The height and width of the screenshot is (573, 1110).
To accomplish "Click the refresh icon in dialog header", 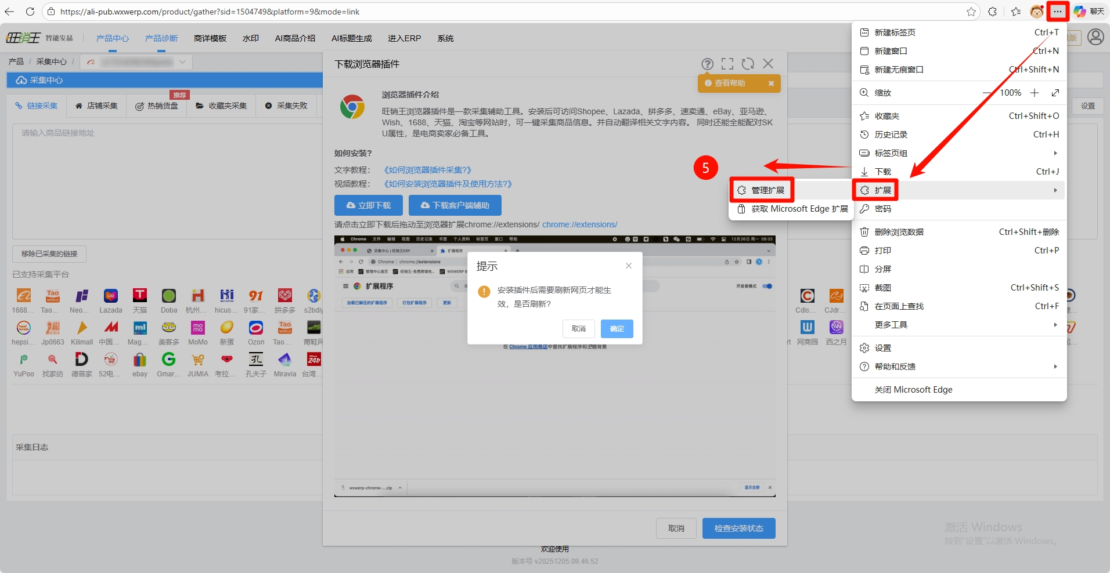I will (748, 64).
